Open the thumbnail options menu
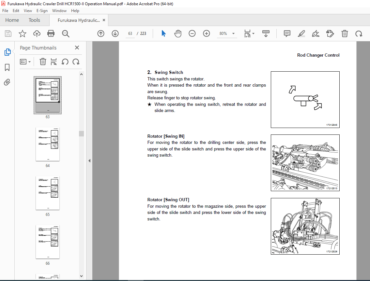The width and height of the screenshot is (370, 281). click(25, 62)
